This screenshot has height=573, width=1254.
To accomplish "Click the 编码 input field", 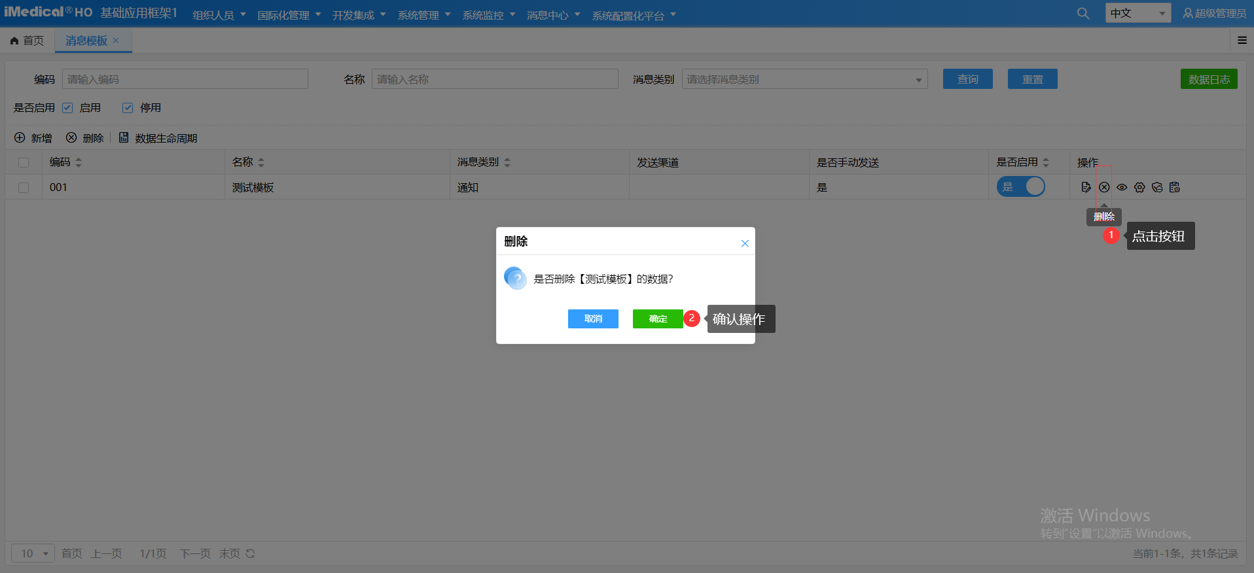I will coord(185,79).
